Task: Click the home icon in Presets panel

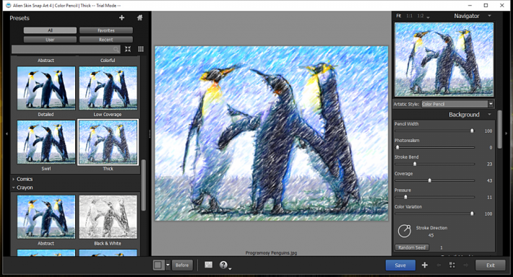Action: tap(139, 17)
